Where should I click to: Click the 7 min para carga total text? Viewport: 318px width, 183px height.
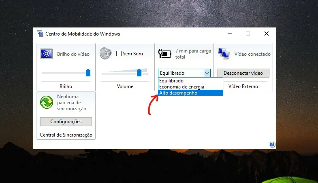coord(193,54)
